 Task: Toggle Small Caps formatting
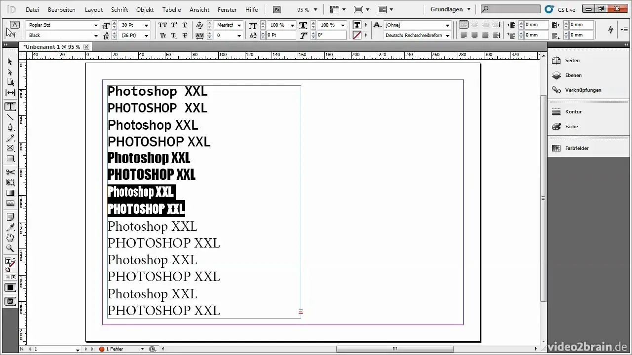tap(163, 35)
